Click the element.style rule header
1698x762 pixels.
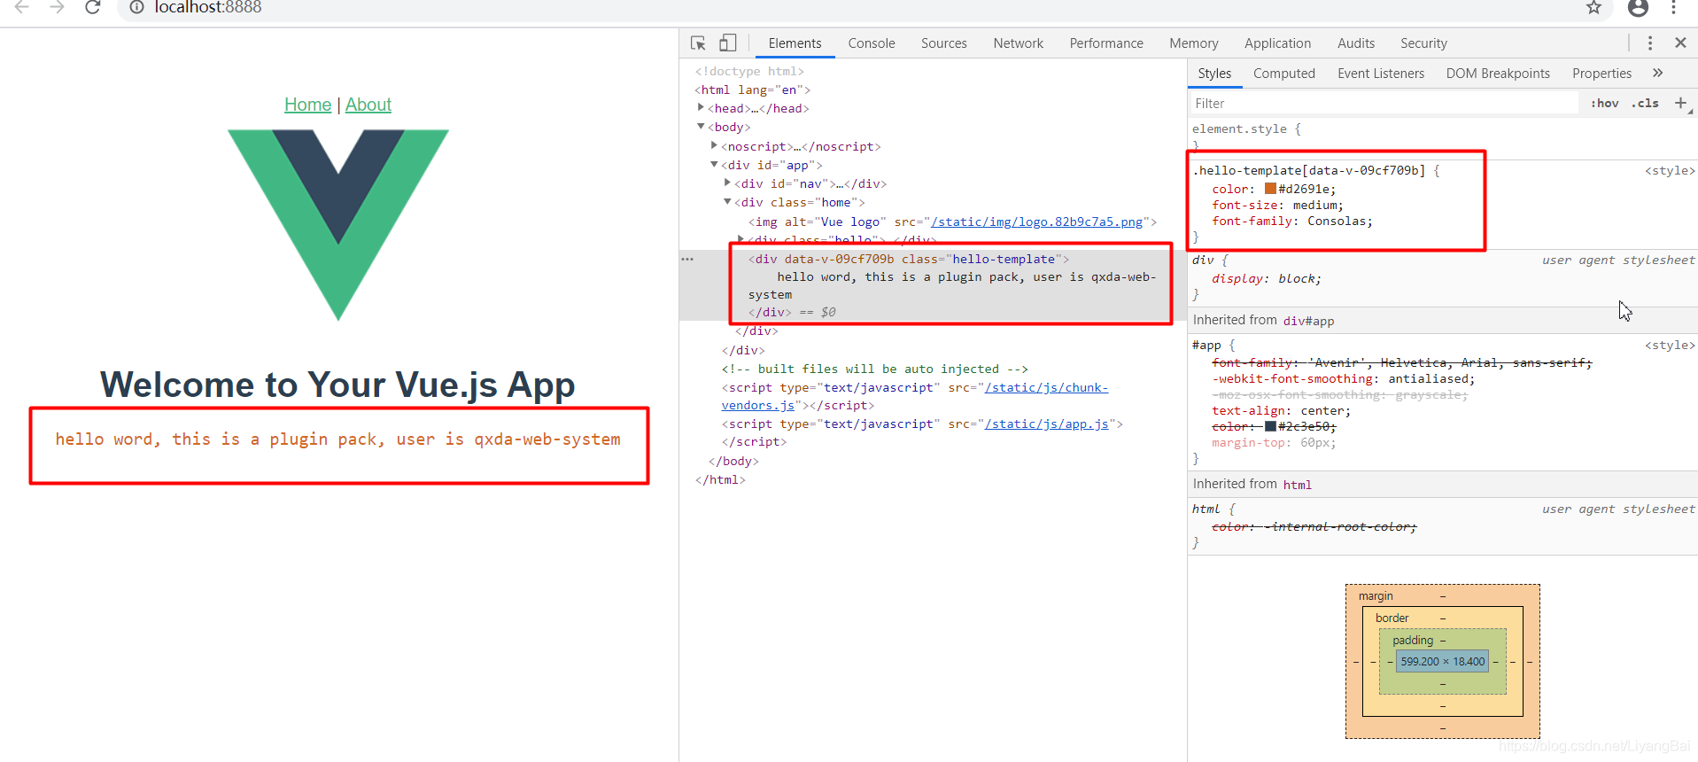[1246, 129]
